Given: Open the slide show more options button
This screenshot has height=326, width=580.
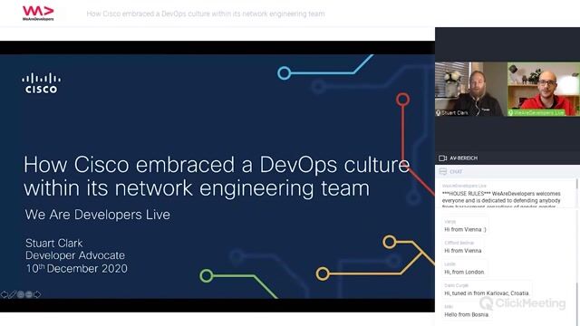Looking at the screenshot, I should [x=29, y=294].
